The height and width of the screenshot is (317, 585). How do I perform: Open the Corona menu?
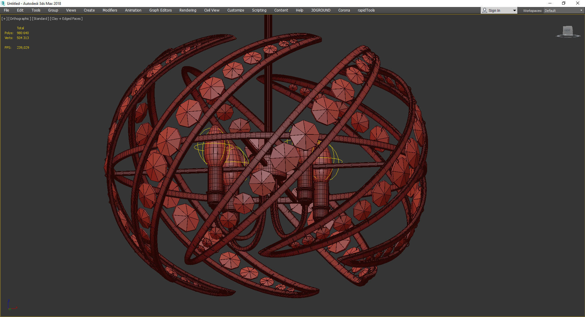coord(344,10)
